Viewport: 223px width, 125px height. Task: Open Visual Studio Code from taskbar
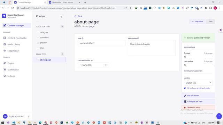click(x=14, y=123)
